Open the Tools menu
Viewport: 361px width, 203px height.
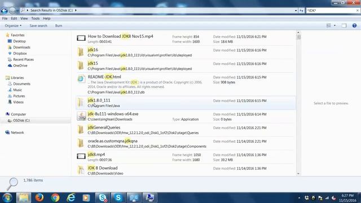pos(35,19)
